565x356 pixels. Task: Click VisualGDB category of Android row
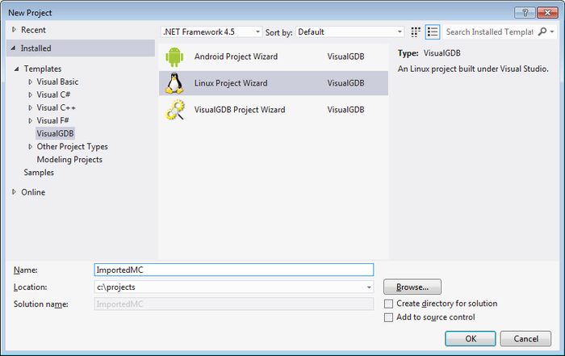pyautogui.click(x=346, y=57)
